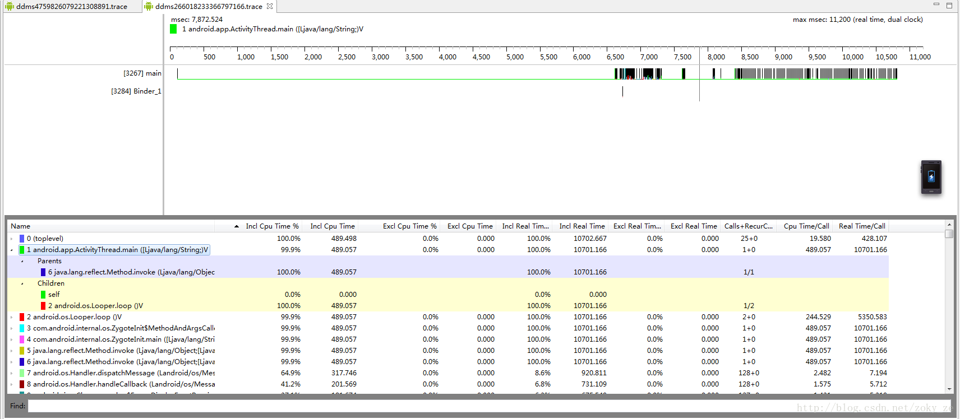Click the battery phone floating icon
Viewport: 960px width, 419px height.
coord(931,177)
